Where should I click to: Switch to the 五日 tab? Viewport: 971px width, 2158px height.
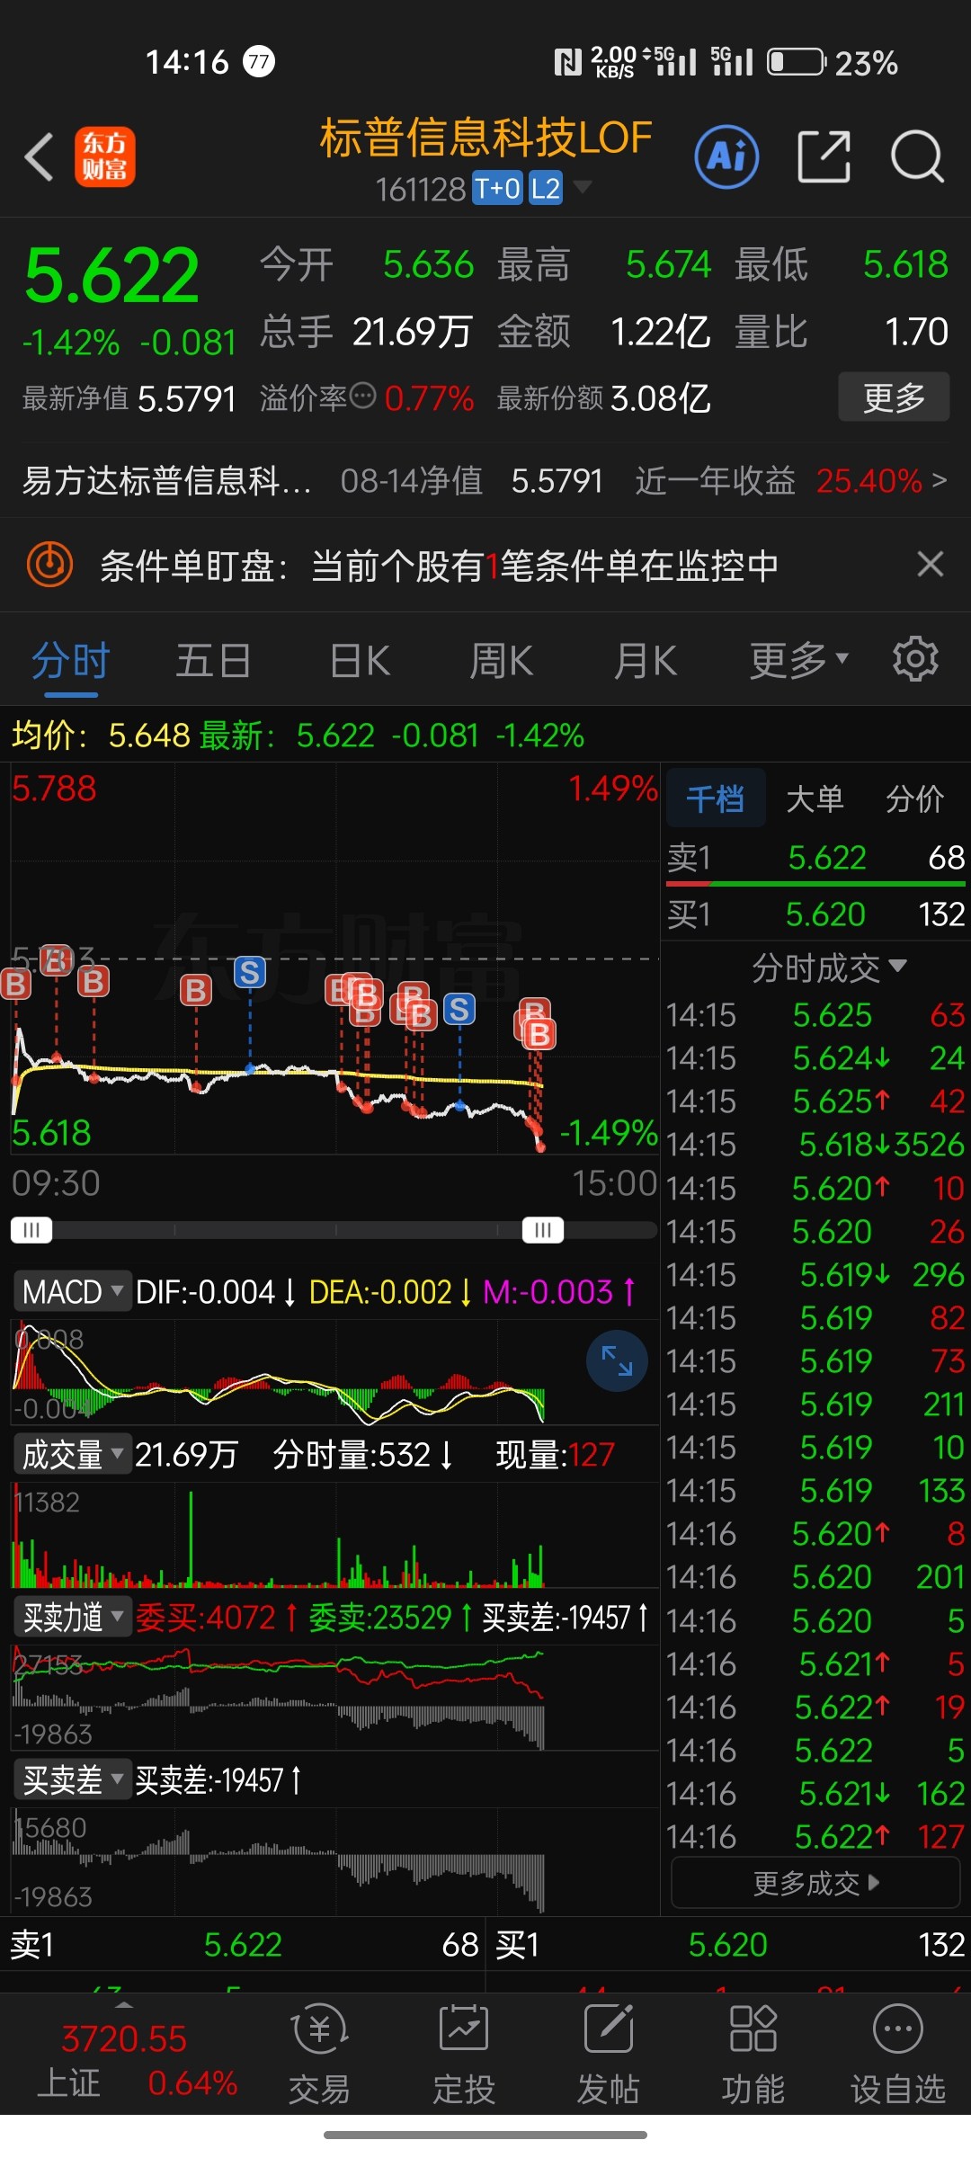pos(213,661)
